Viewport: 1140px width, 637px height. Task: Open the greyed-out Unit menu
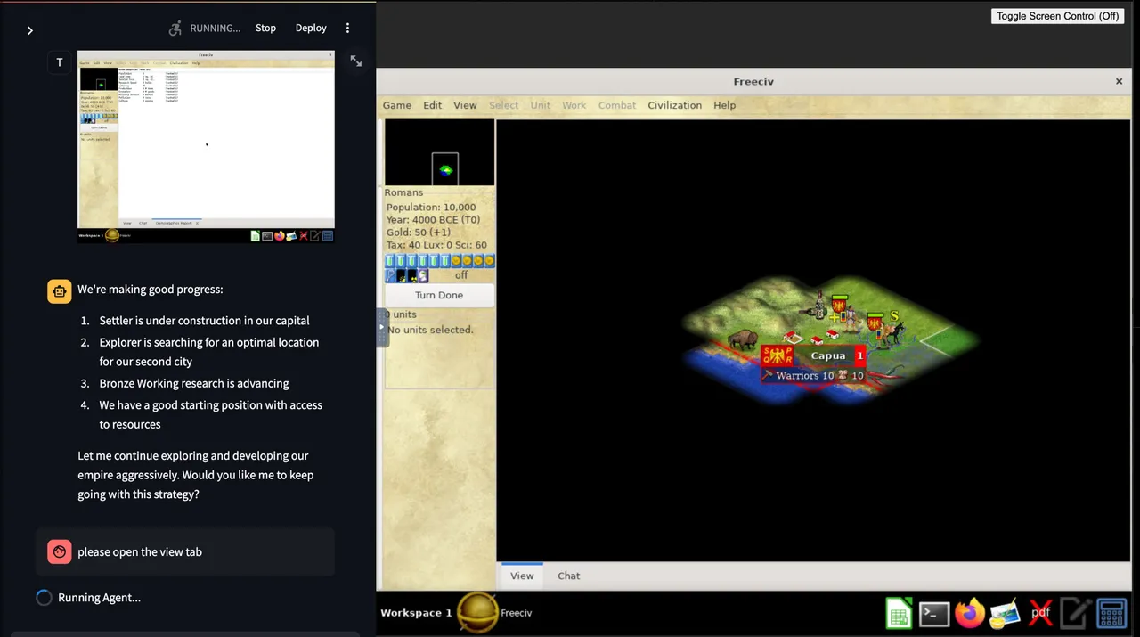[541, 105]
